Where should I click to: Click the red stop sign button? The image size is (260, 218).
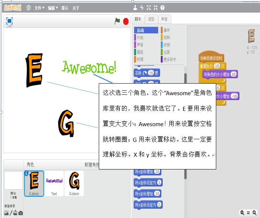[x=126, y=22]
